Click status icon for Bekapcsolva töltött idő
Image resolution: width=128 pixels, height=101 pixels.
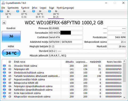pos(4,83)
